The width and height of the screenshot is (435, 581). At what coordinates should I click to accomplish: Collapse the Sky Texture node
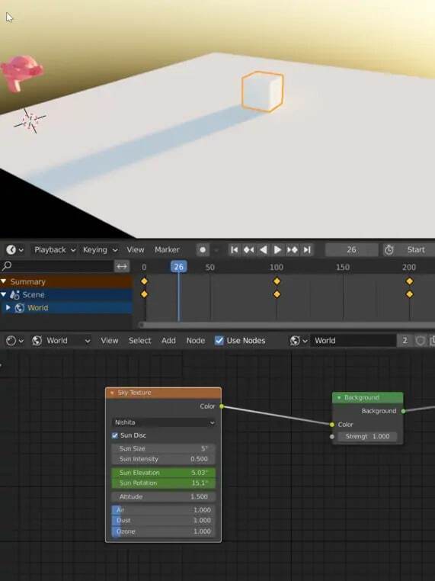coord(112,393)
